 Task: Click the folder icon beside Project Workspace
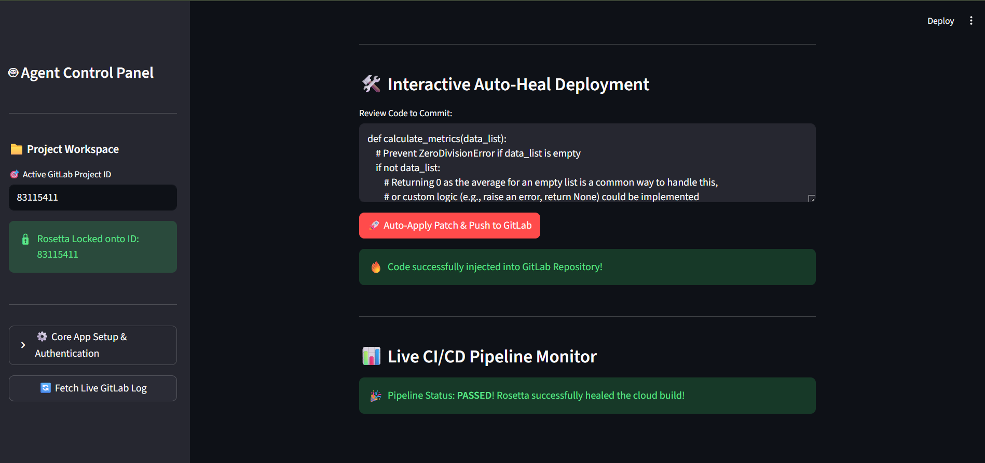click(x=17, y=149)
